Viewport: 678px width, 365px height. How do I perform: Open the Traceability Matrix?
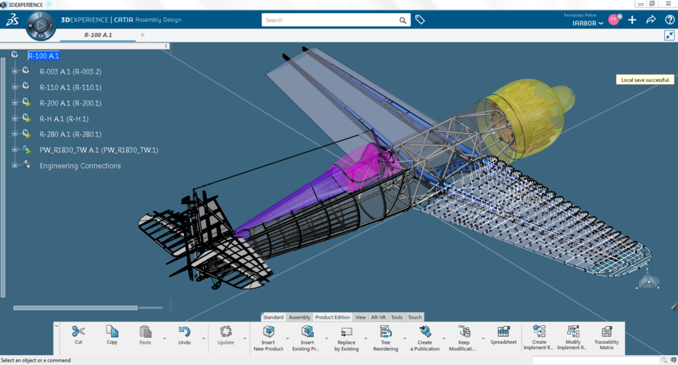click(606, 331)
